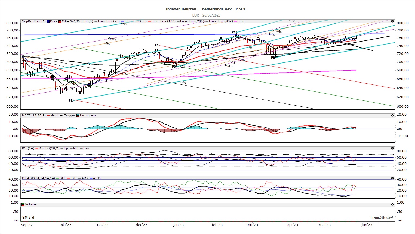Close the SupResPrice main chart panel
The height and width of the screenshot is (234, 415).
(392, 21)
